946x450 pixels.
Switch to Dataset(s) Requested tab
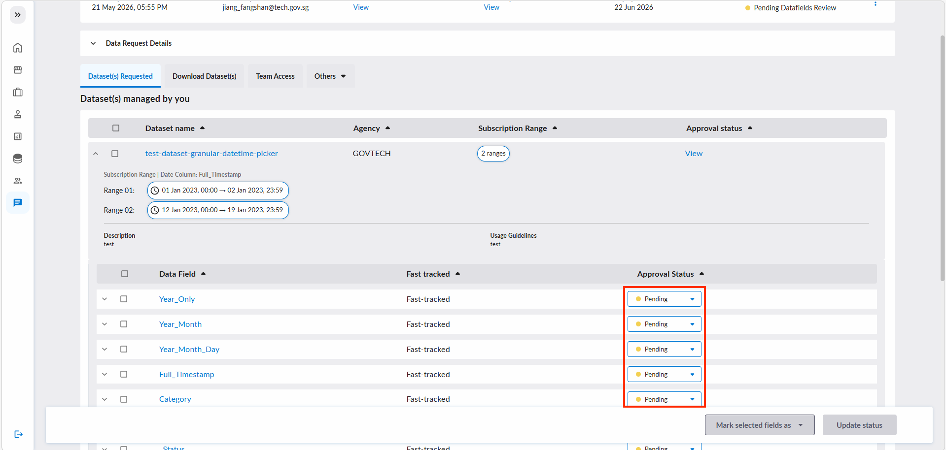[120, 76]
